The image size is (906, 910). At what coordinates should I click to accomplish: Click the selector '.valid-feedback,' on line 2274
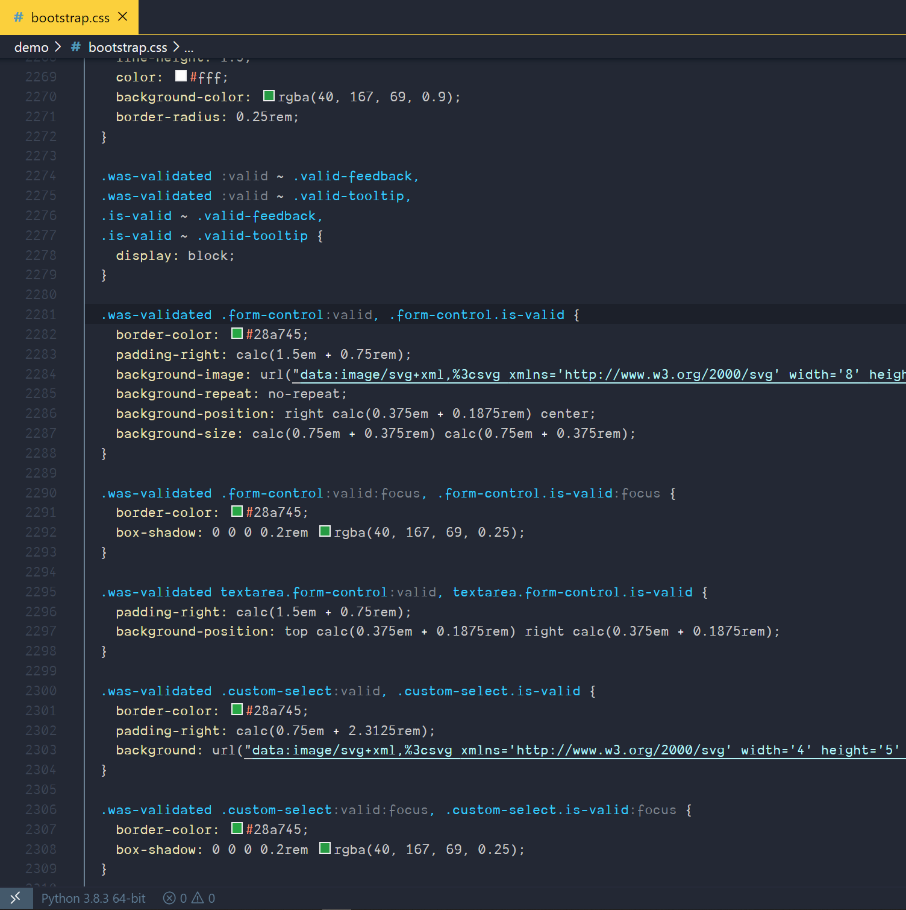coord(356,176)
